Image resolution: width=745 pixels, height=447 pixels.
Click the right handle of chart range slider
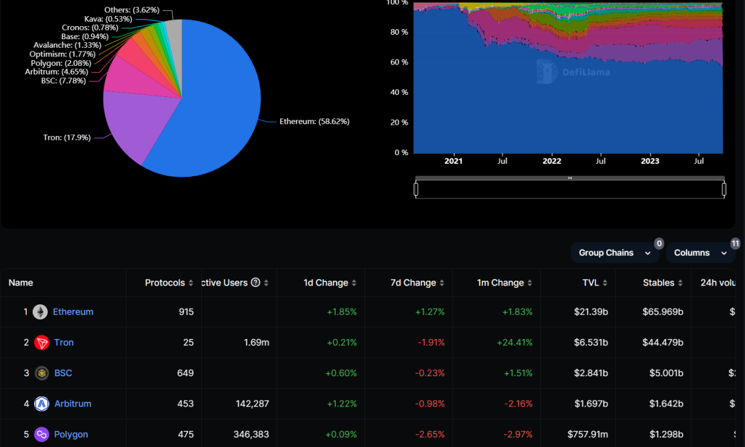(x=724, y=189)
